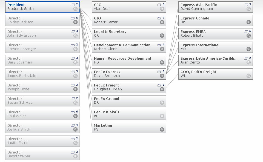The height and width of the screenshot is (162, 263).
Task: Click the name Frederick Smith
Action: coord(21,9)
